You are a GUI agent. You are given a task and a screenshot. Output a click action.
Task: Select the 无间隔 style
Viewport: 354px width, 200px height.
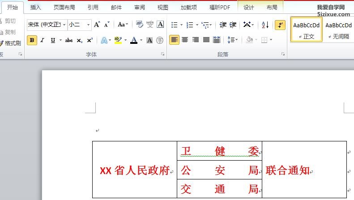click(x=338, y=30)
